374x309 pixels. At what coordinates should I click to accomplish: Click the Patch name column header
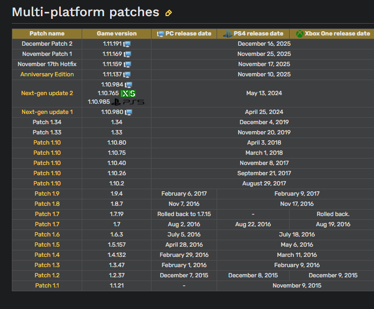click(x=47, y=34)
